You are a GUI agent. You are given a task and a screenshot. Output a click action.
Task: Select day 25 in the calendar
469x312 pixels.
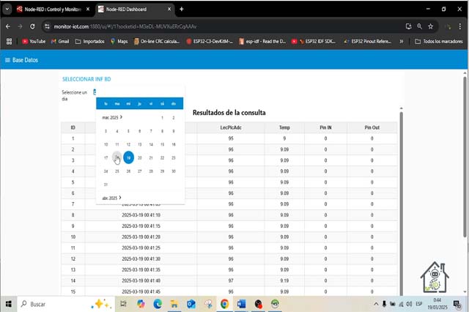(x=117, y=171)
